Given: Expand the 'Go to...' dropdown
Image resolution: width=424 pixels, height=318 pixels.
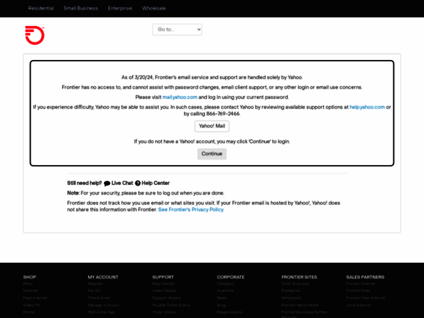Looking at the screenshot, I should pos(177,29).
